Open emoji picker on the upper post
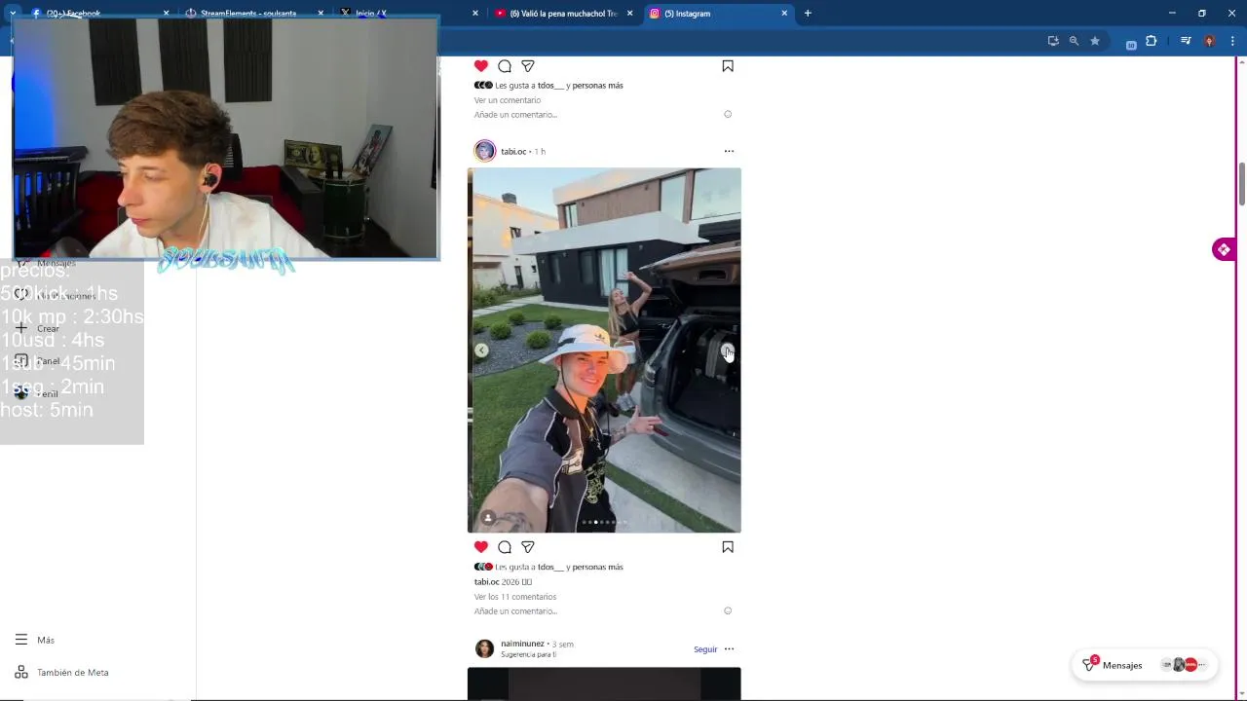The image size is (1247, 701). coord(728,115)
